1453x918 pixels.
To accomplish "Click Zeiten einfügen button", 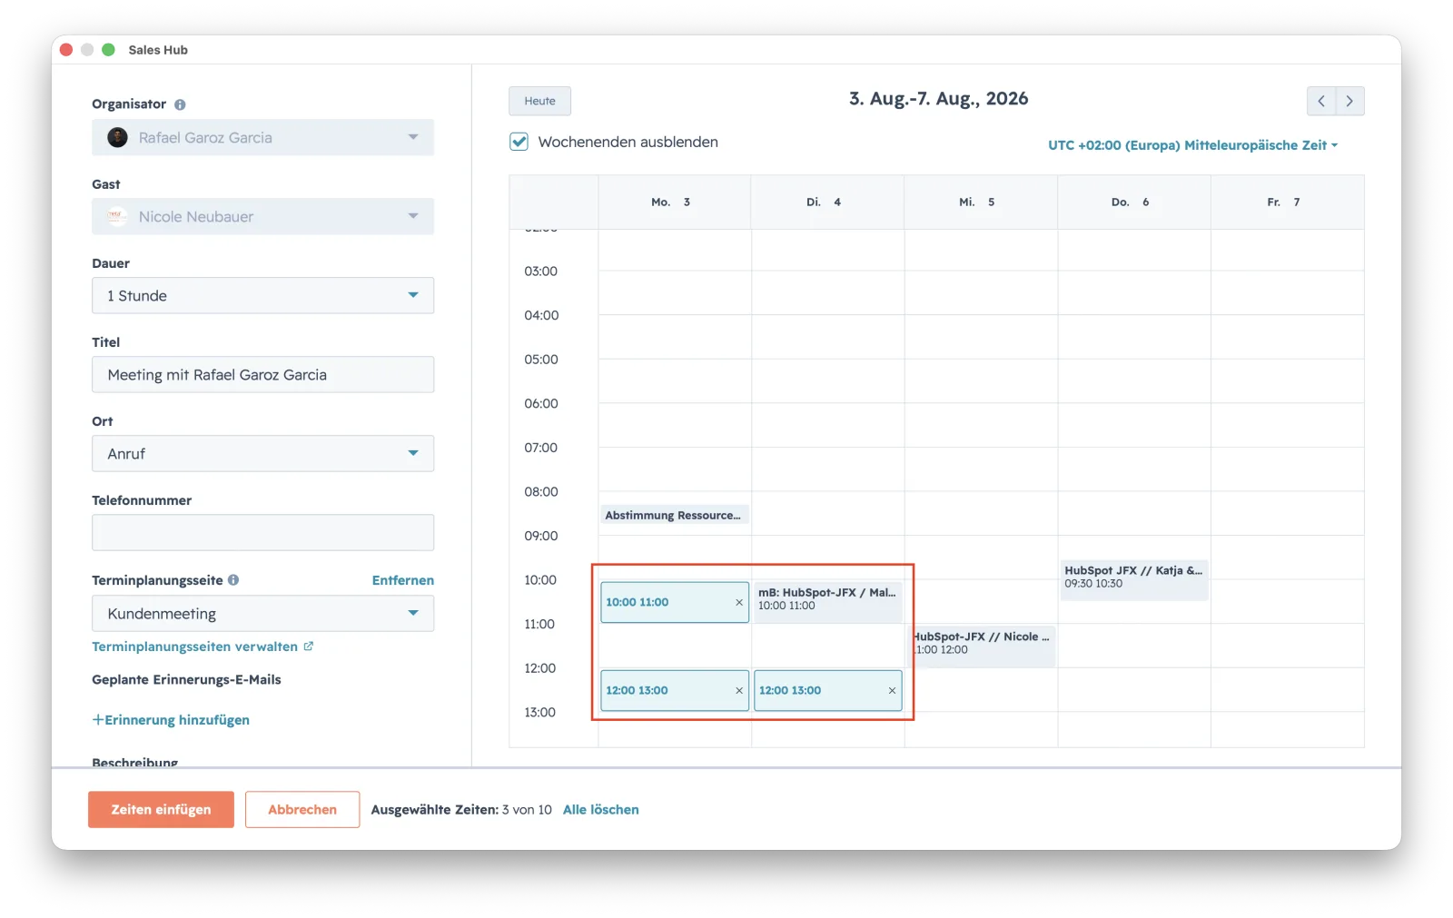I will [161, 809].
